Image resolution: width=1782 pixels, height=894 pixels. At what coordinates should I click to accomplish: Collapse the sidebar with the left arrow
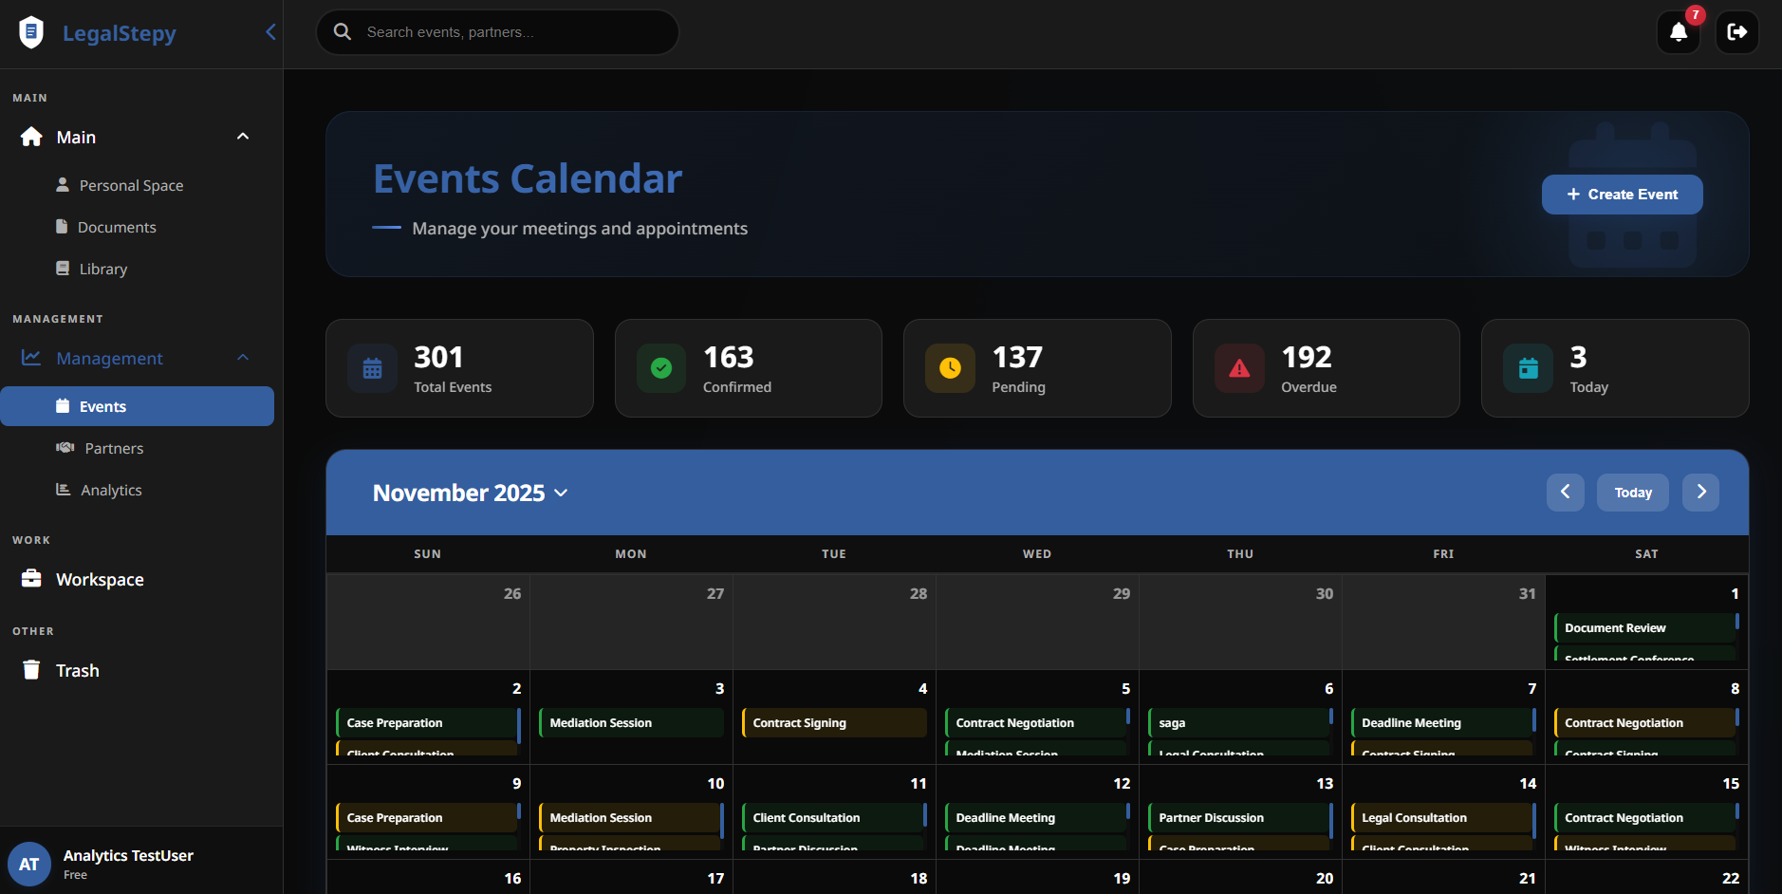[270, 32]
